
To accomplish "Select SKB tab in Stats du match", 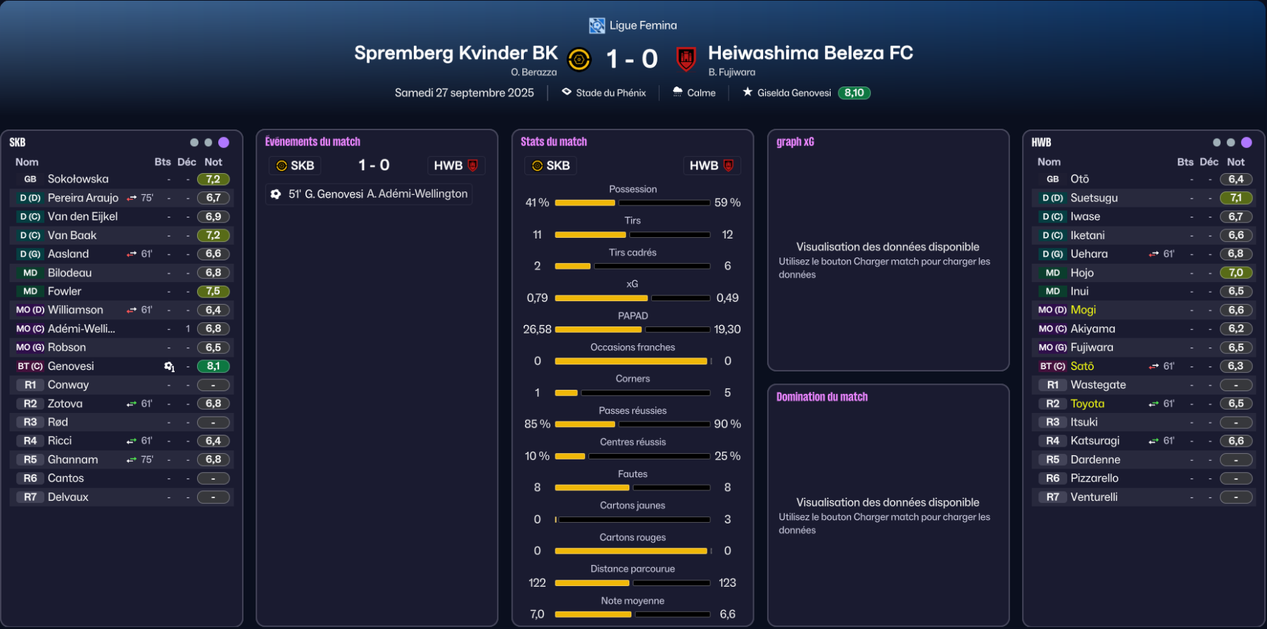I will click(x=550, y=165).
